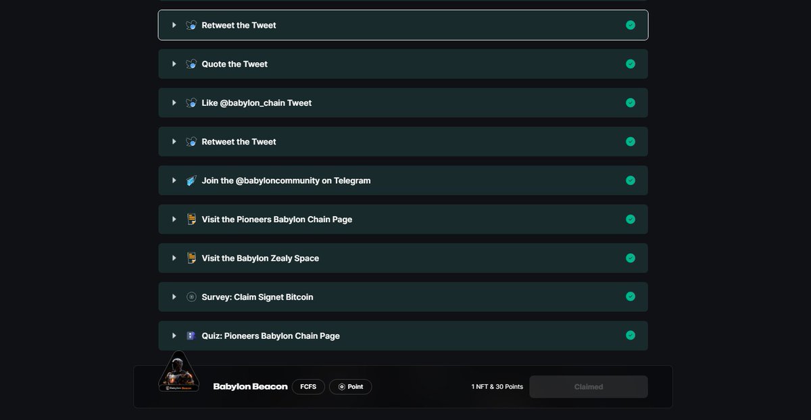Expand Quiz: Pioneers Babylon Chain Page arrow

pyautogui.click(x=174, y=336)
